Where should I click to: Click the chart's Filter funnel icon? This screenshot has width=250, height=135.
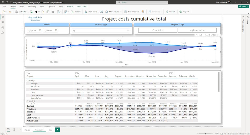[x=212, y=35]
